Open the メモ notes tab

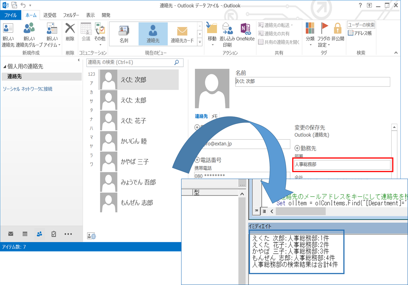(215, 116)
